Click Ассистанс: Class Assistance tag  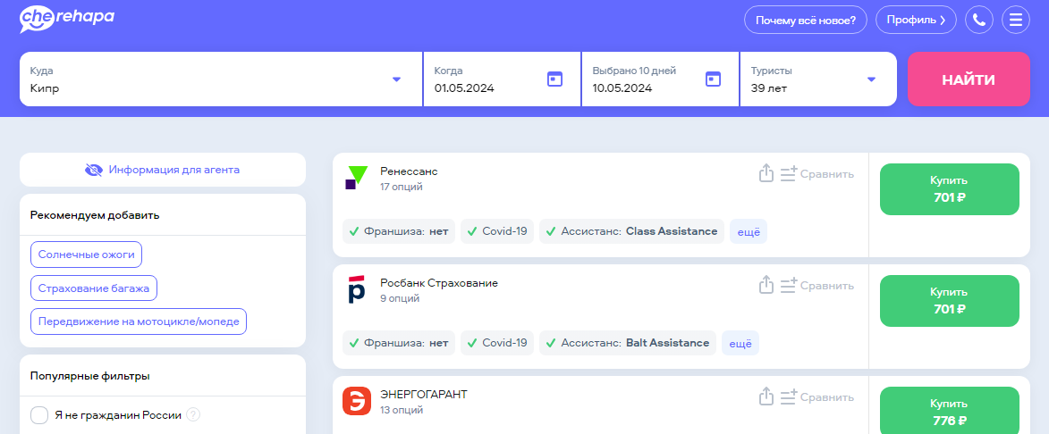631,231
